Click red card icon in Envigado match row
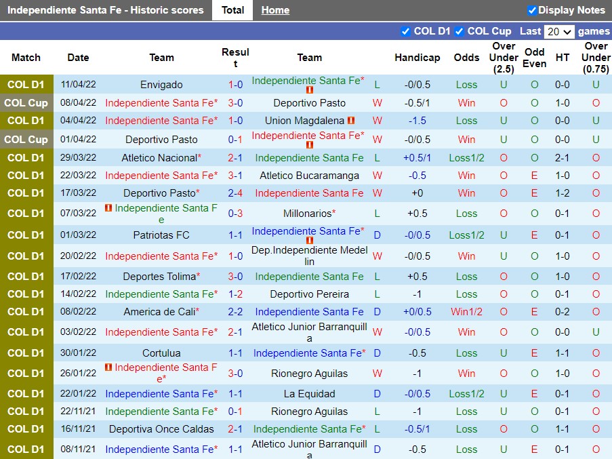 click(310, 90)
